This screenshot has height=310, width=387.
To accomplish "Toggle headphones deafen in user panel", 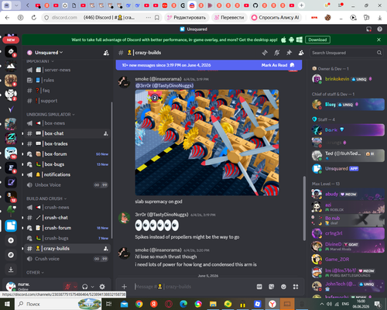I will pos(84,287).
